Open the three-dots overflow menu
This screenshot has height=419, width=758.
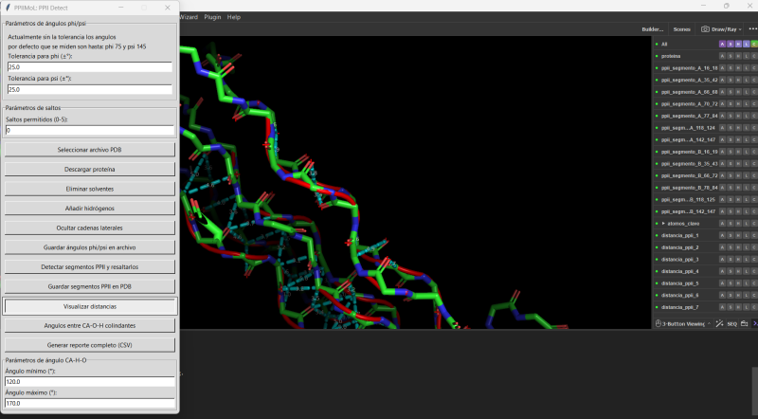click(x=752, y=29)
